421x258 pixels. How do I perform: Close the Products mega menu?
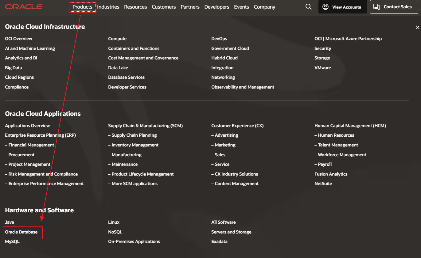(417, 27)
